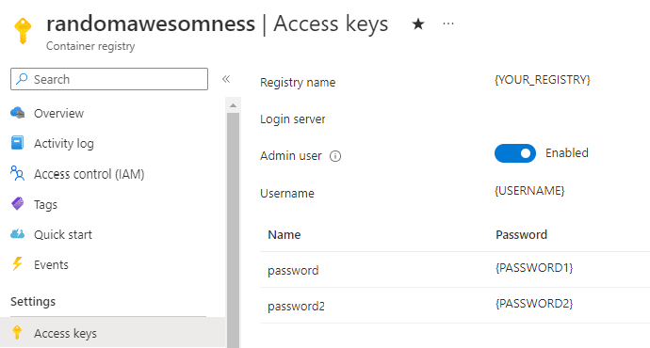Image resolution: width=650 pixels, height=348 pixels.
Task: Select the {PASSWORD1} value
Action: [534, 268]
